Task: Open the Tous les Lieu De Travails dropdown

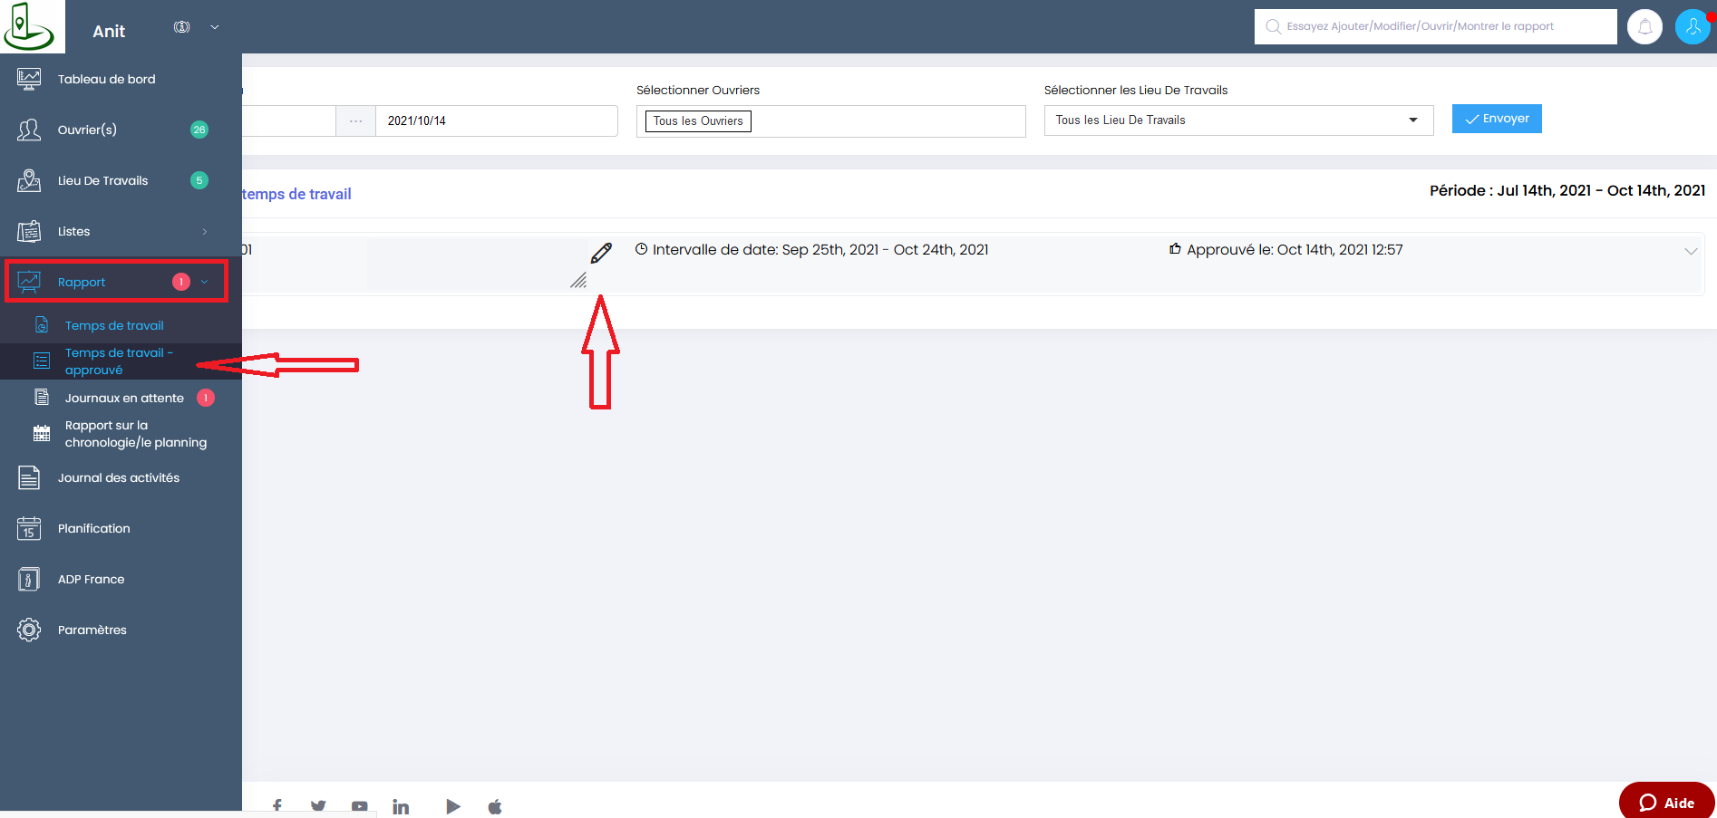Action: pyautogui.click(x=1237, y=120)
